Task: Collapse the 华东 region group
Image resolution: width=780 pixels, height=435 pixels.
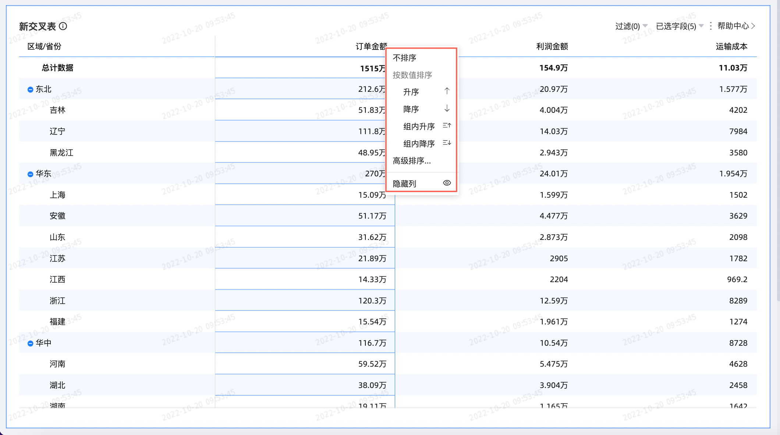Action: tap(30, 174)
